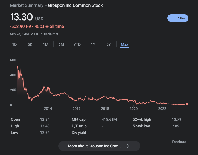Open the 5Y chart range
The width and height of the screenshot is (198, 155).
(109, 44)
